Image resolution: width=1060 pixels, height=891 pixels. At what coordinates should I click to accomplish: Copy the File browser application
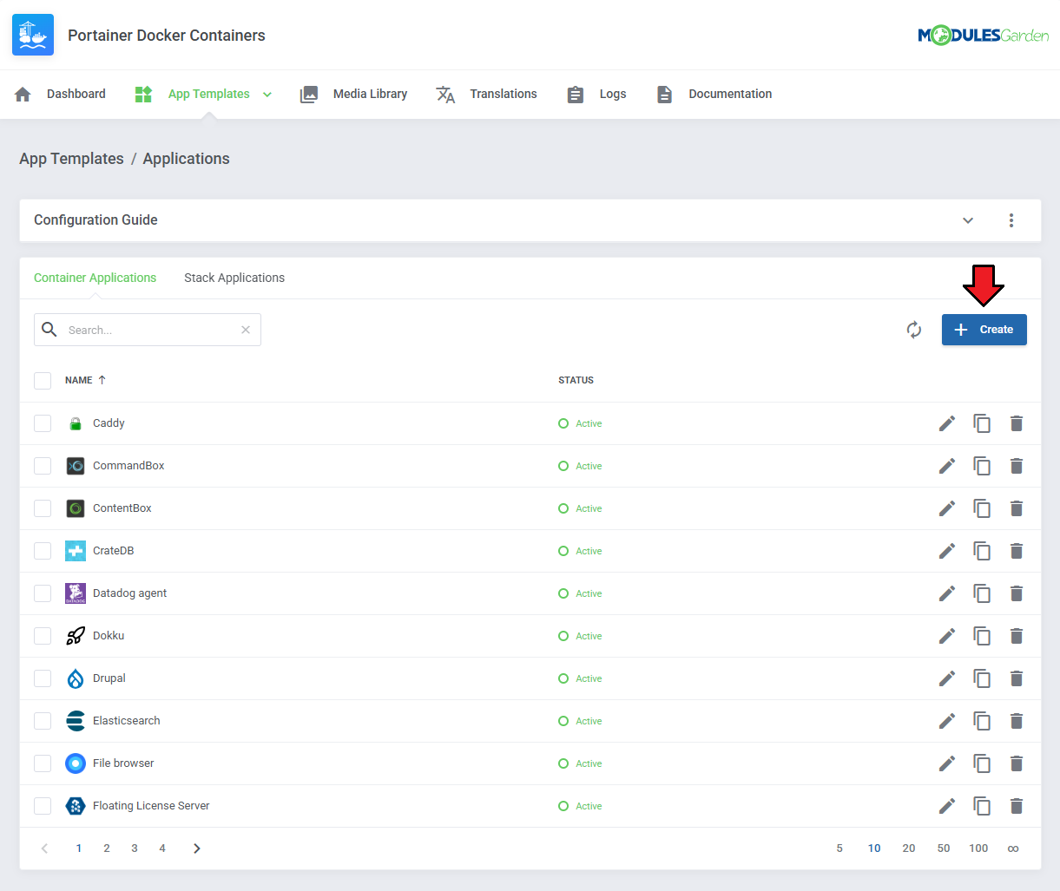[982, 763]
